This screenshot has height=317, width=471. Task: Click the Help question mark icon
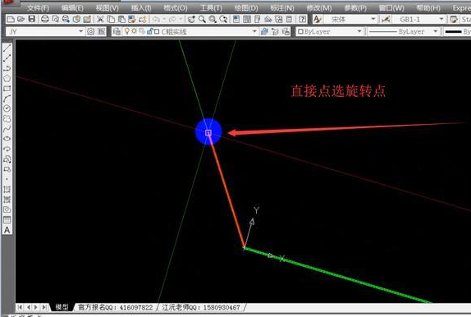303,19
